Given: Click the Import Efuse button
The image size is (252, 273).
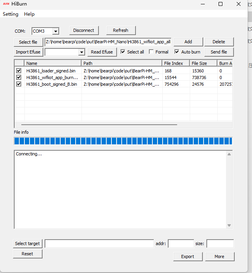Looking at the screenshot, I should tap(28, 52).
